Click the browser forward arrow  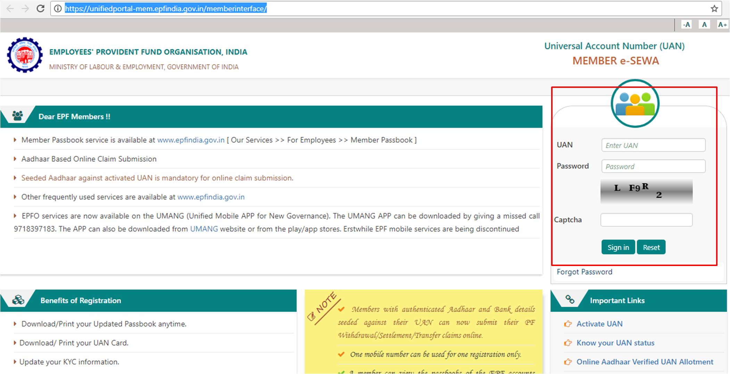point(25,8)
